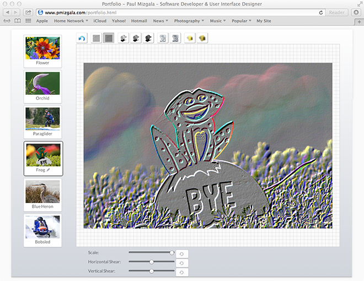The width and height of the screenshot is (364, 281).
Task: Click the site globe icon in address bar
Action: (x=40, y=12)
